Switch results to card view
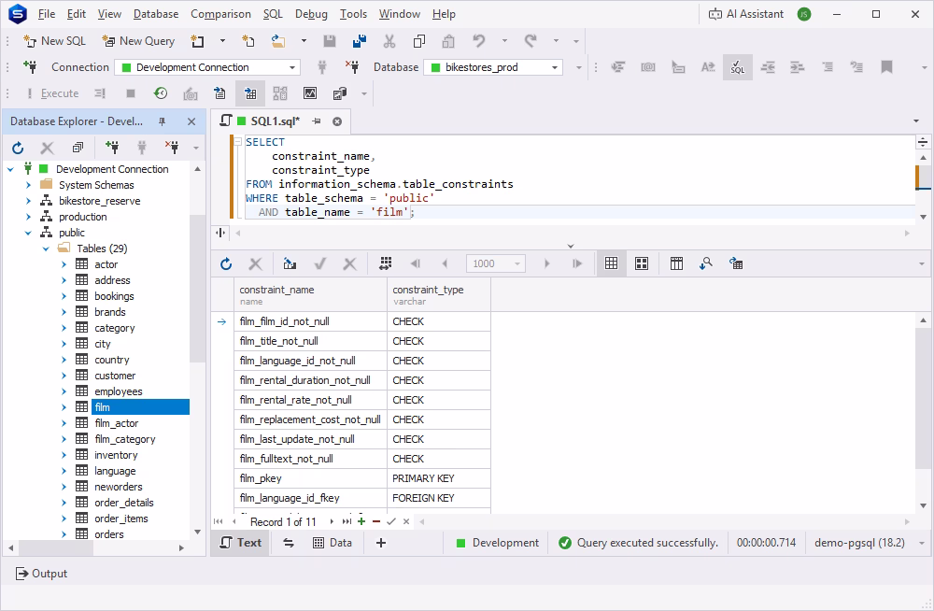 click(642, 263)
